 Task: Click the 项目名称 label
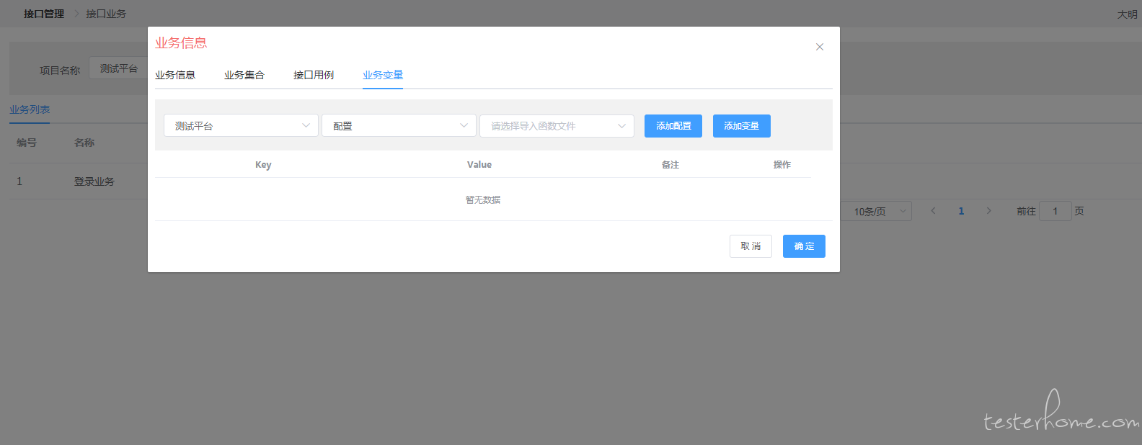60,71
